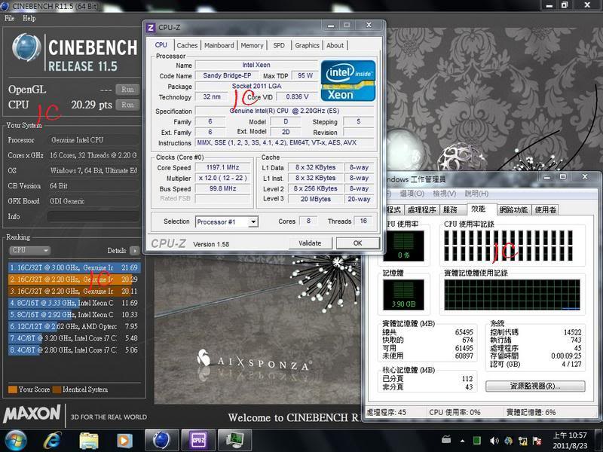This screenshot has height=452, width=603.
Task: Select ranking entry 4C/8T @ 2.80 GHz
Action: pyautogui.click(x=74, y=350)
